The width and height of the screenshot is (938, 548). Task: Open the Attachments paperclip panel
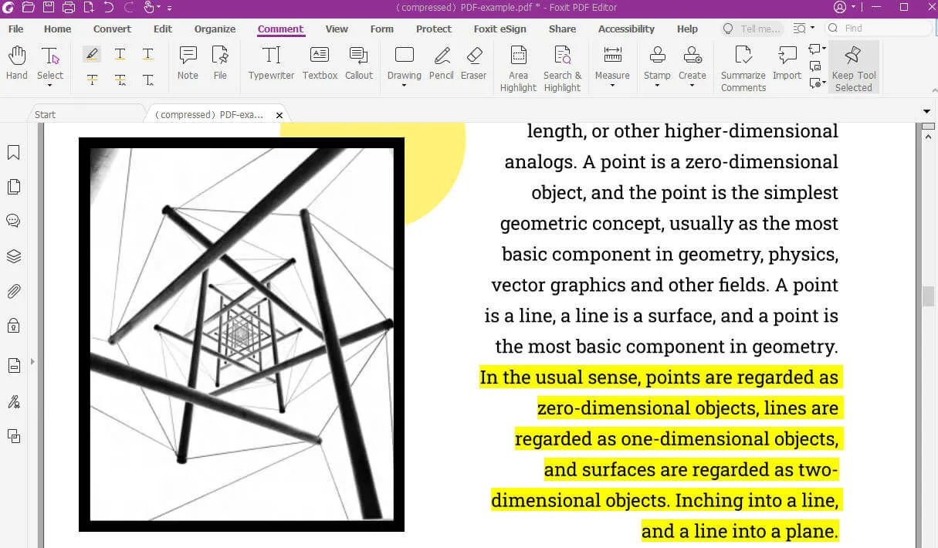(x=13, y=291)
